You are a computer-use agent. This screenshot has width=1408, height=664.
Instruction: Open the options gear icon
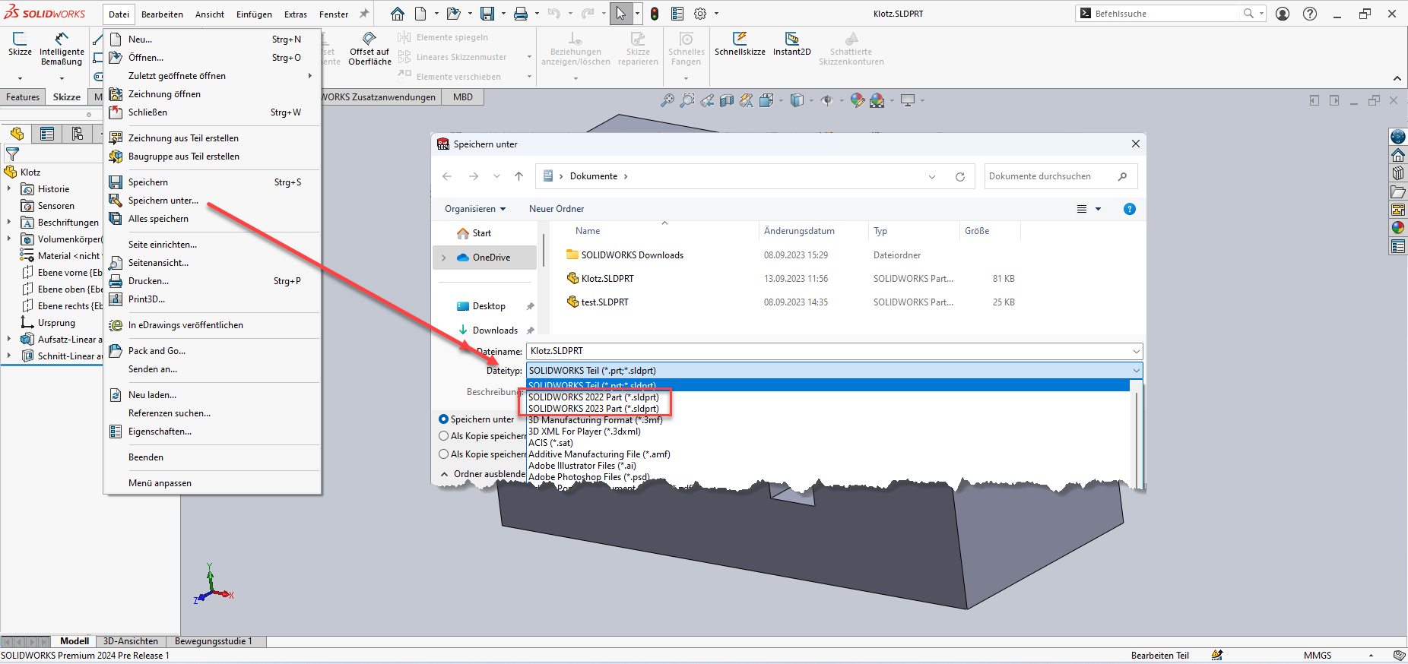700,14
